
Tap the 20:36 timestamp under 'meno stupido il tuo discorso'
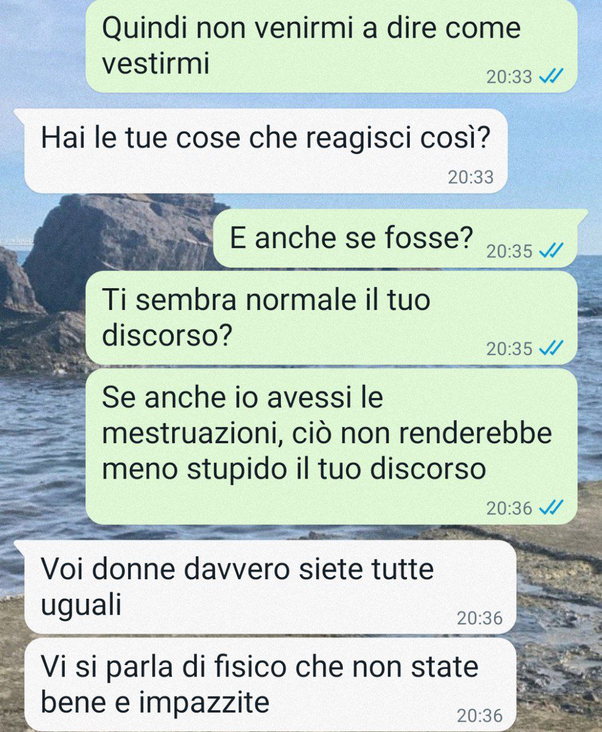(509, 507)
